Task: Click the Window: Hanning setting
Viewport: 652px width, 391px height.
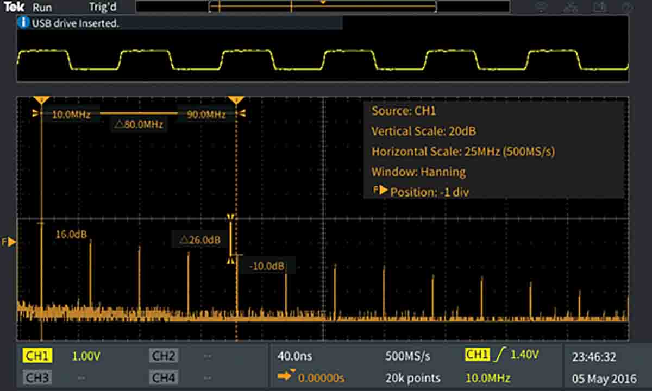Action: click(418, 172)
